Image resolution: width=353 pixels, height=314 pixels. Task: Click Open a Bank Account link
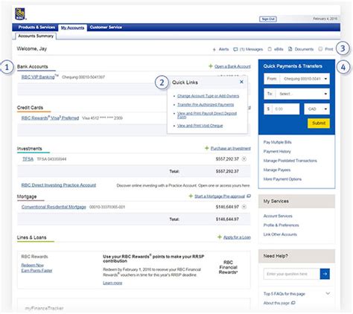tap(232, 66)
